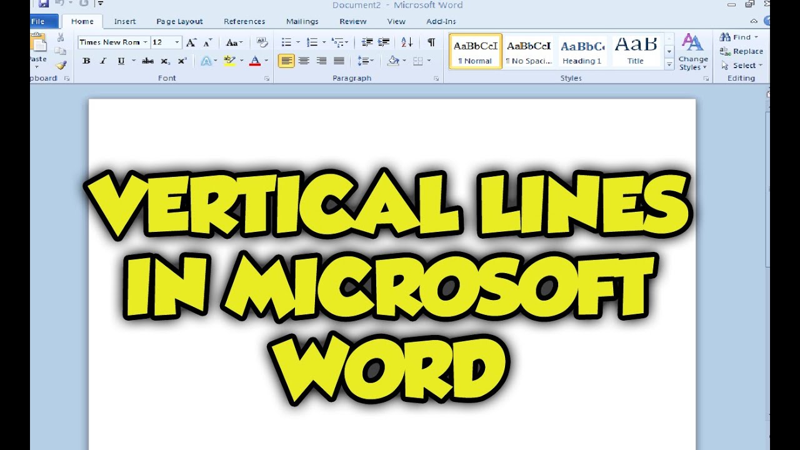This screenshot has width=800, height=450.
Task: Toggle Underline formatting
Action: tap(121, 61)
